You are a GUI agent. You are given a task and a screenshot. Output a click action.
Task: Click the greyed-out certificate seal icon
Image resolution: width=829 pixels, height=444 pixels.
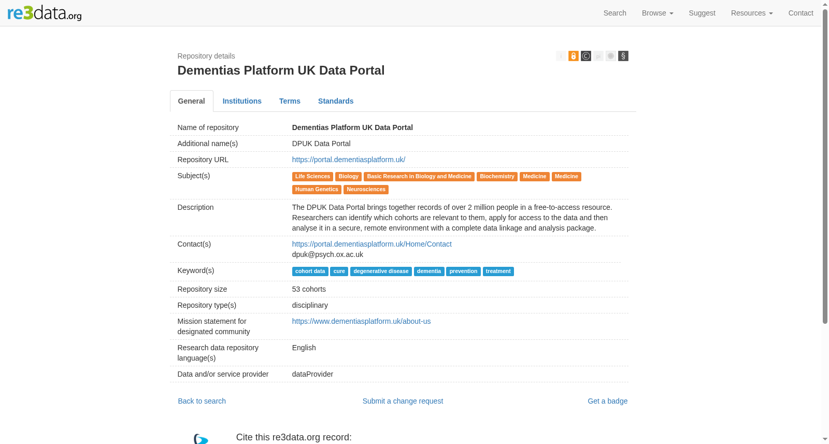click(611, 56)
